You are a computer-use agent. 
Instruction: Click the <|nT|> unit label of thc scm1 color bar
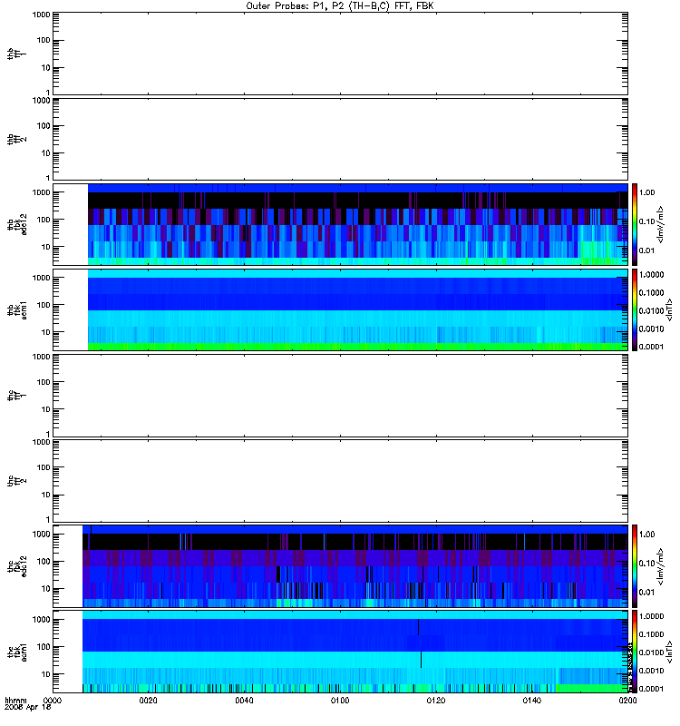coord(668,652)
